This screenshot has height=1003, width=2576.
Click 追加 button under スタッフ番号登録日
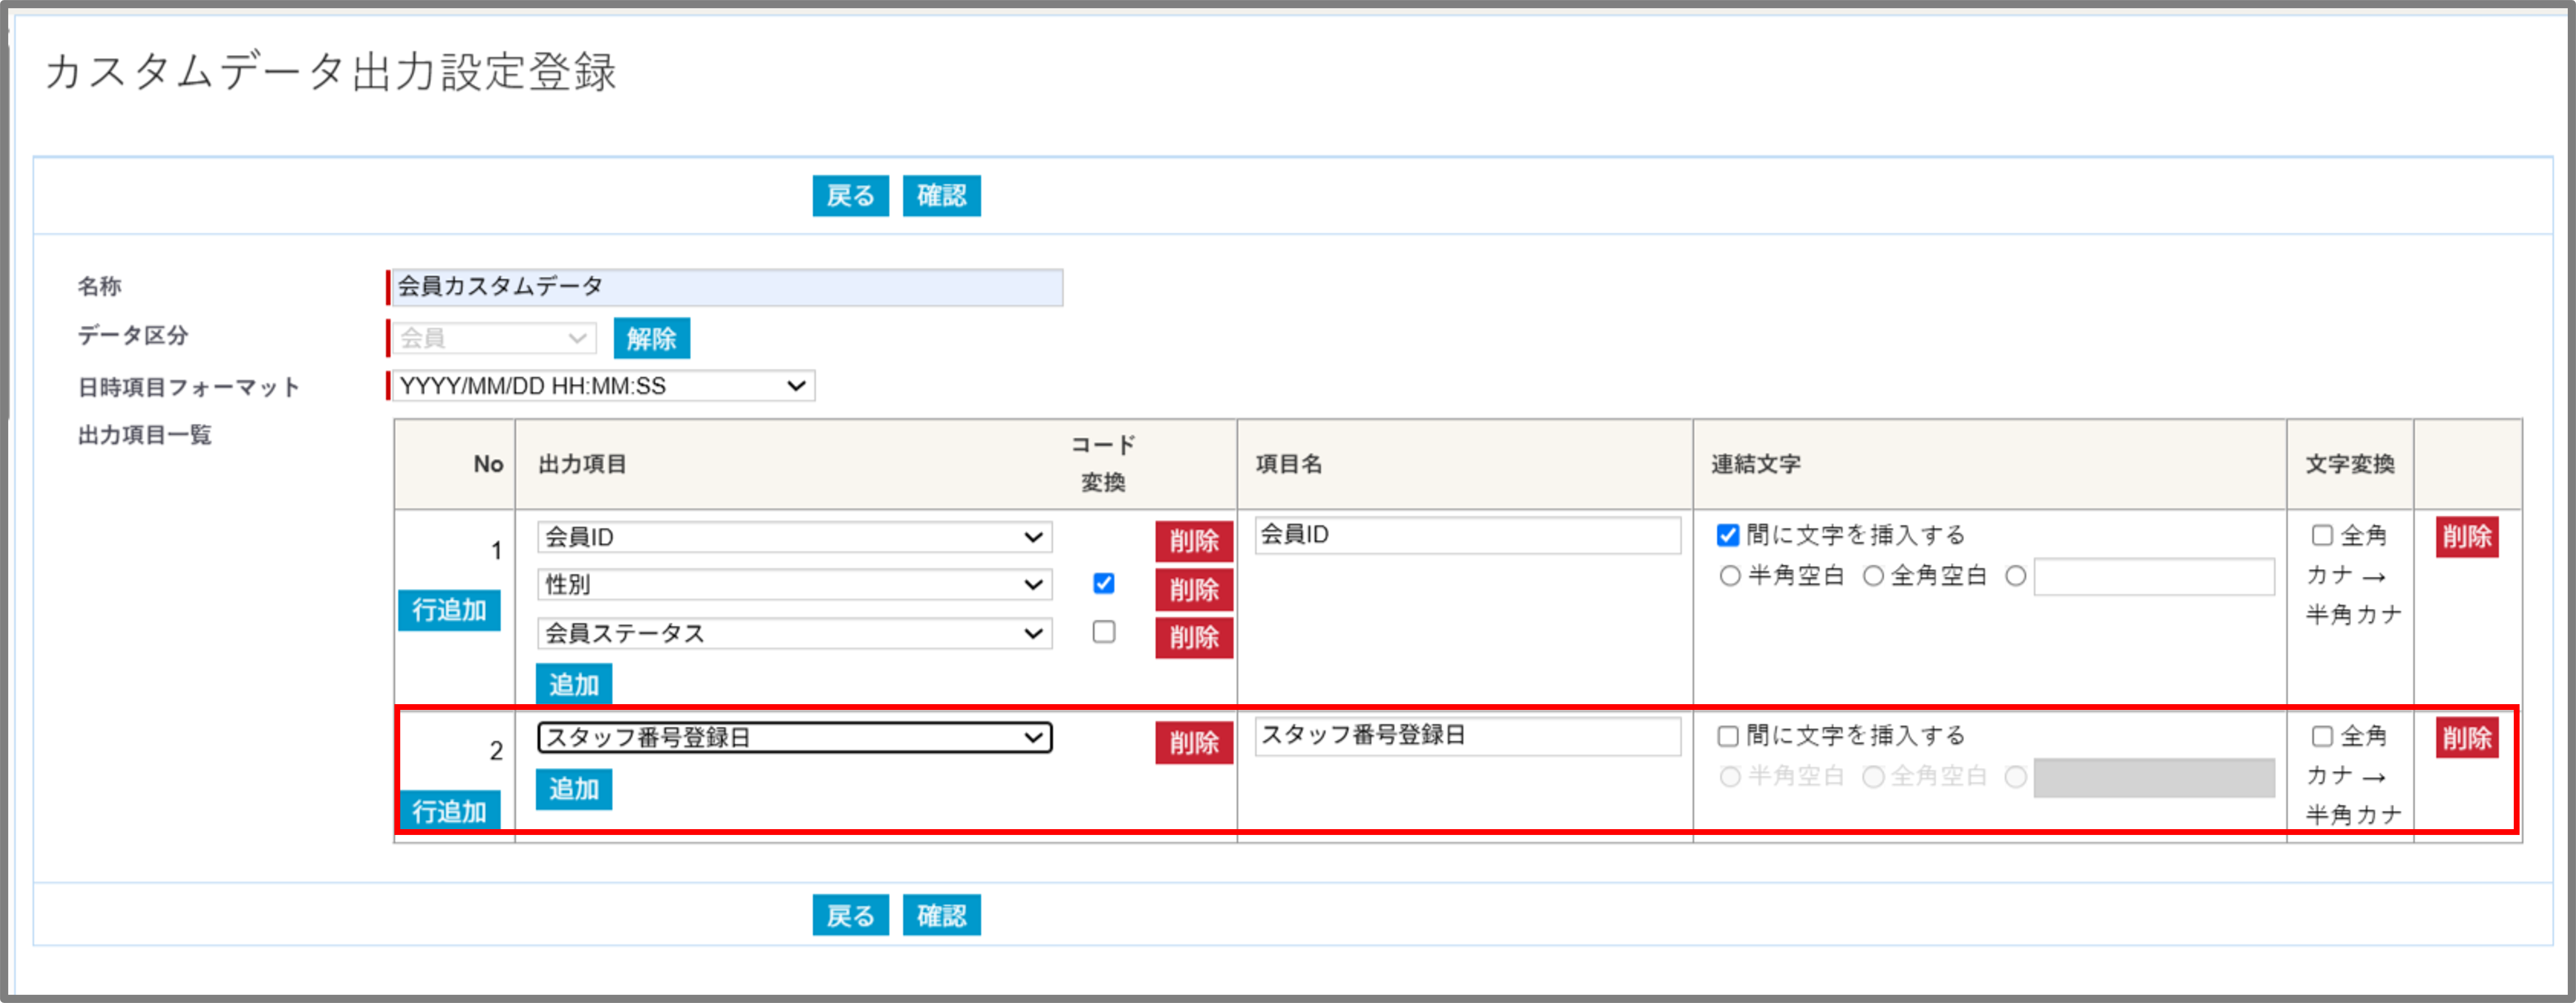click(x=574, y=789)
